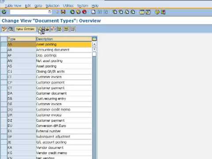
Task: Click the Undo Change icon
Action: 53,29
